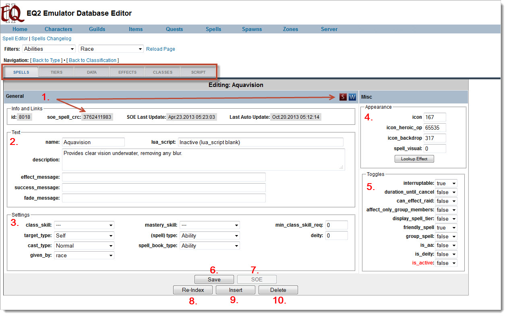
Task: Delete the spell with Delete button
Action: pos(278,290)
